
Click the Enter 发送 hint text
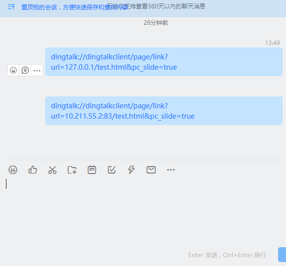point(227,255)
